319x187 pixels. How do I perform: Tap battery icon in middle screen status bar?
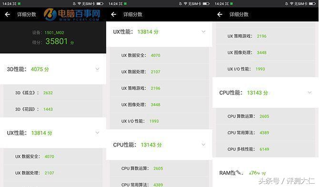tap(206, 4)
